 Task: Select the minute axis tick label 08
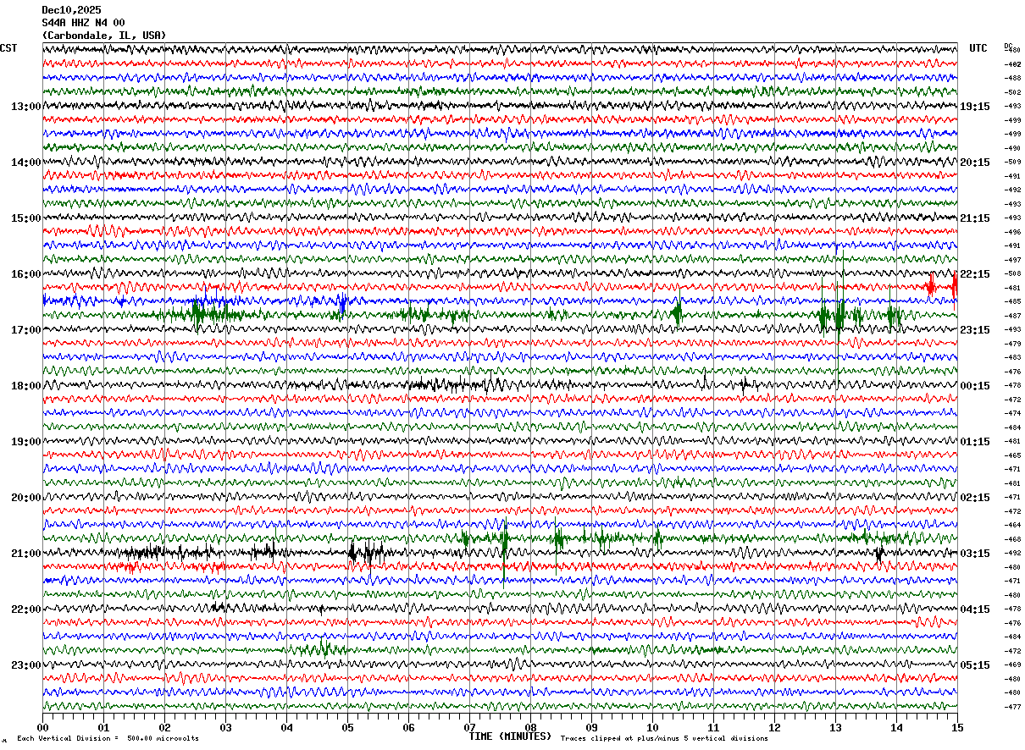coord(530,726)
